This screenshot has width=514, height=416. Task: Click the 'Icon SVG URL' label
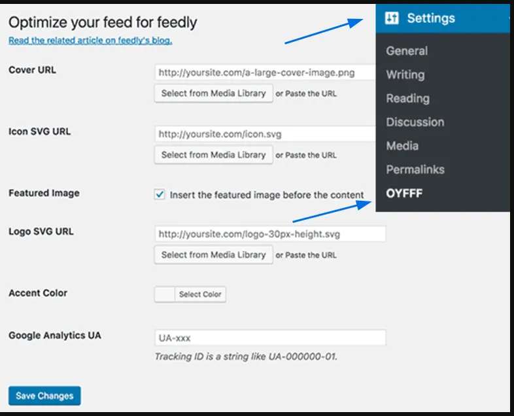(39, 131)
